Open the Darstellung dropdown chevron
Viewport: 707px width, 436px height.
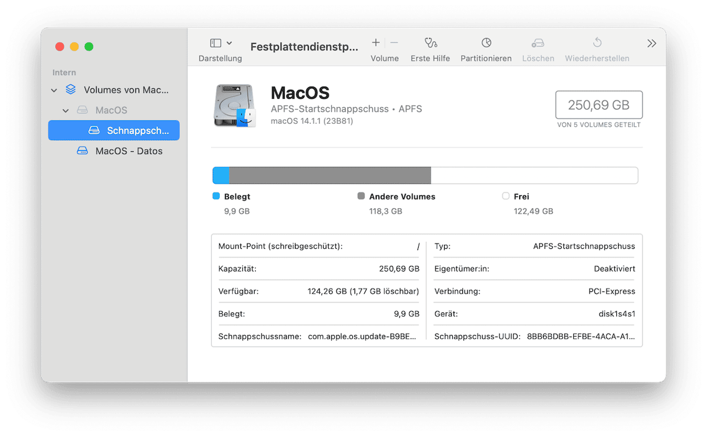[229, 43]
